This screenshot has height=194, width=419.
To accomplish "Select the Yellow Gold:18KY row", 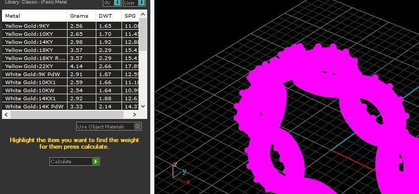I will pos(71,50).
